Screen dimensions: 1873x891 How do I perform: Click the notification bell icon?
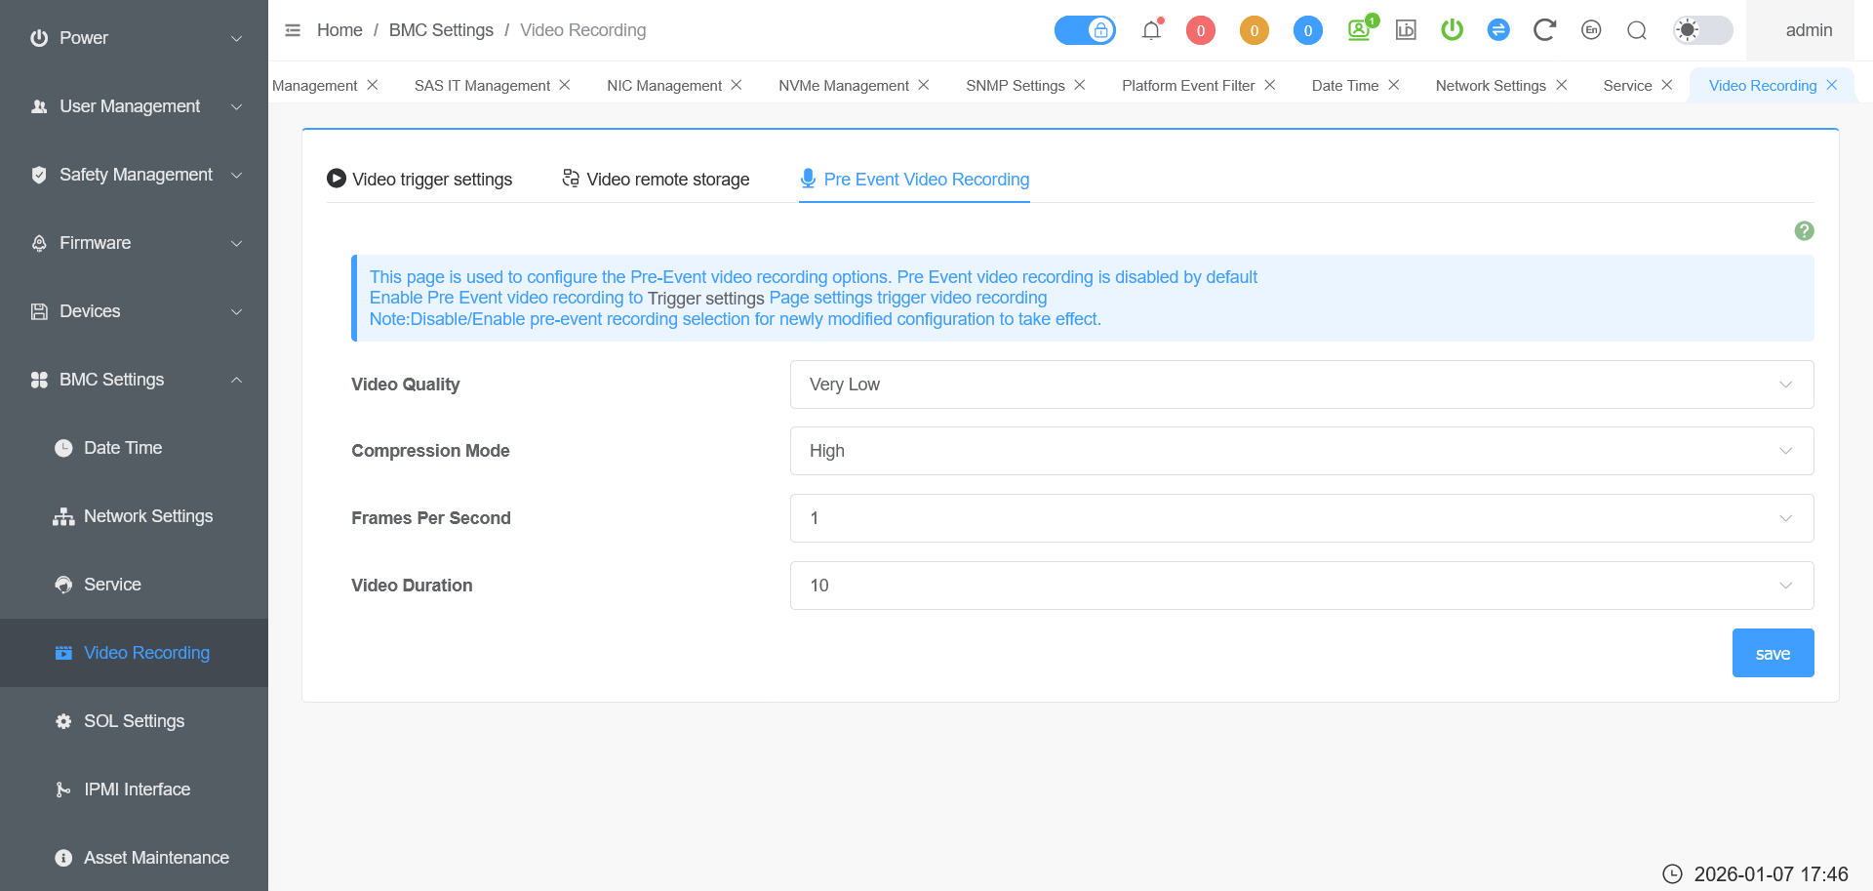1151,30
